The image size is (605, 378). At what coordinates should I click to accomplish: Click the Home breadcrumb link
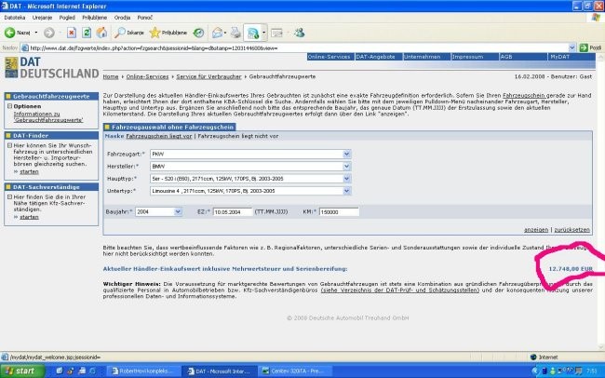111,77
